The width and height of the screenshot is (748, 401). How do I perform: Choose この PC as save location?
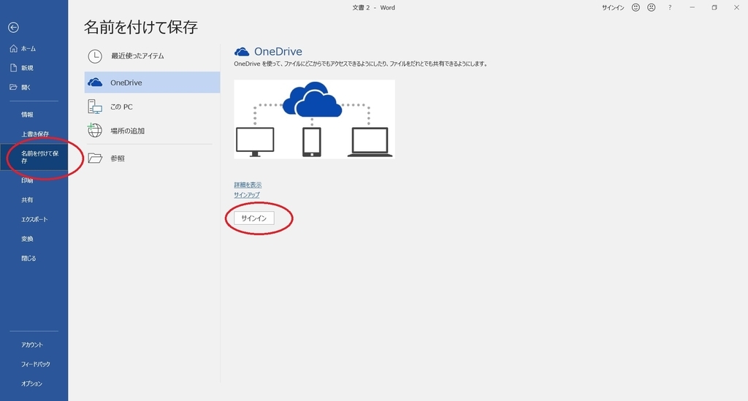tap(152, 107)
